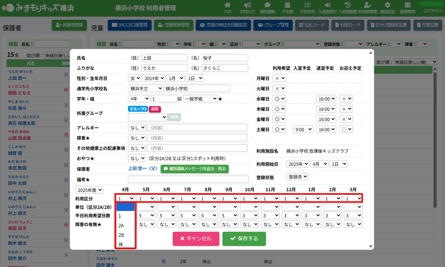Go to 予約状況 list icon
The image size is (445, 267).
307,5
